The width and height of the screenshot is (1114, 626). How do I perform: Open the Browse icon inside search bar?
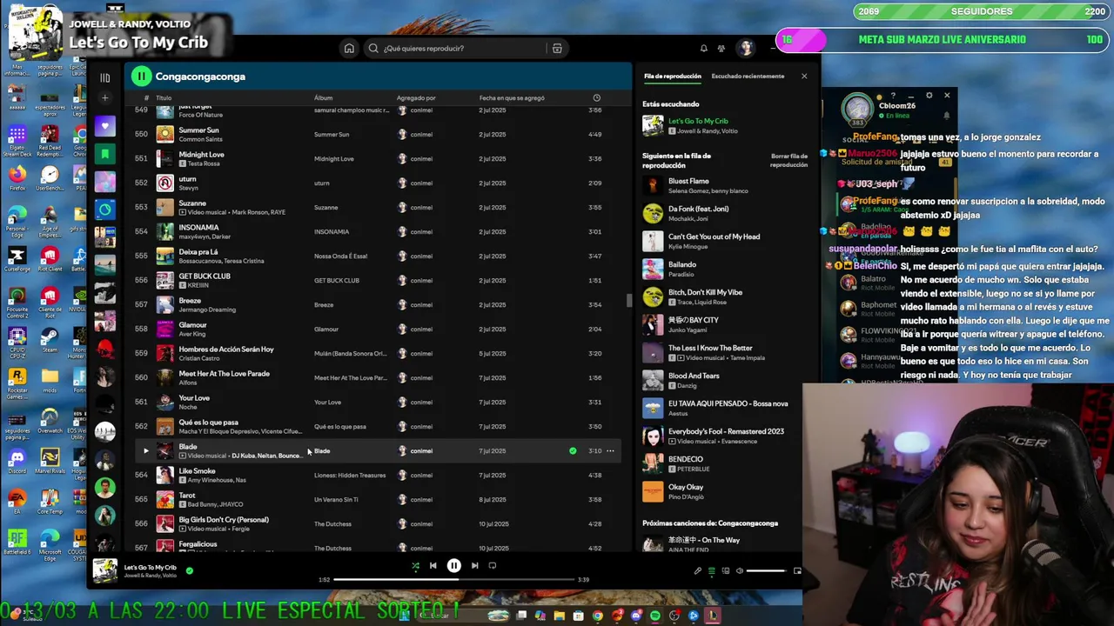point(557,49)
